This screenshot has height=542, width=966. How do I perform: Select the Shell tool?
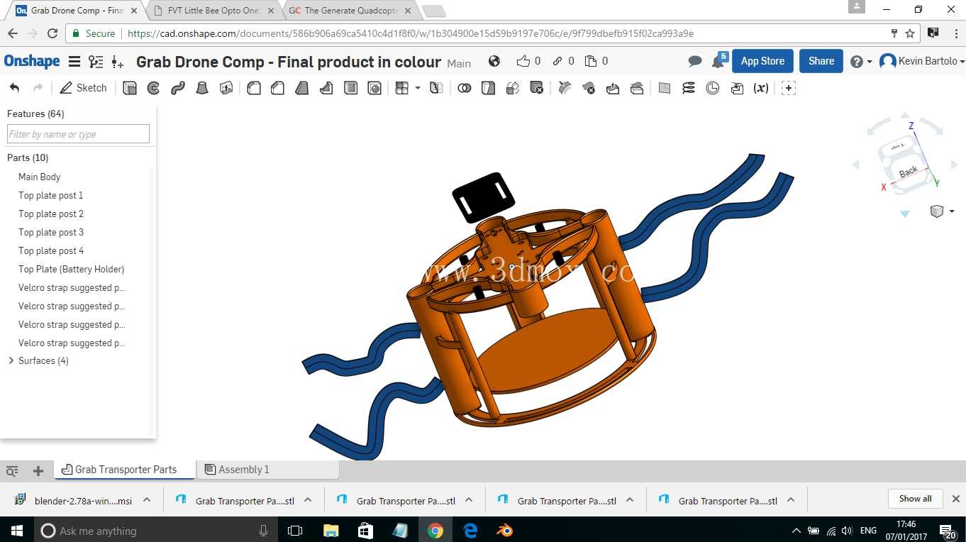pyautogui.click(x=350, y=88)
